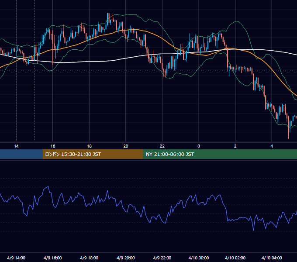
Task: Click the 4/10 04:00 date label
Action: (272, 258)
